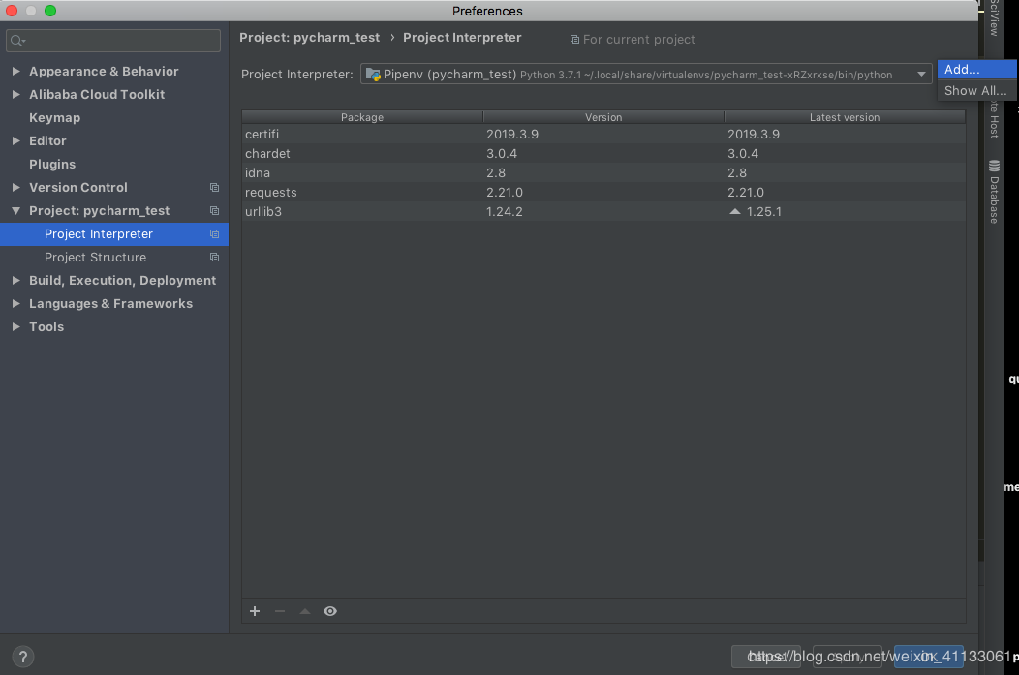Expand Build, Execution, Deployment section

[16, 281]
